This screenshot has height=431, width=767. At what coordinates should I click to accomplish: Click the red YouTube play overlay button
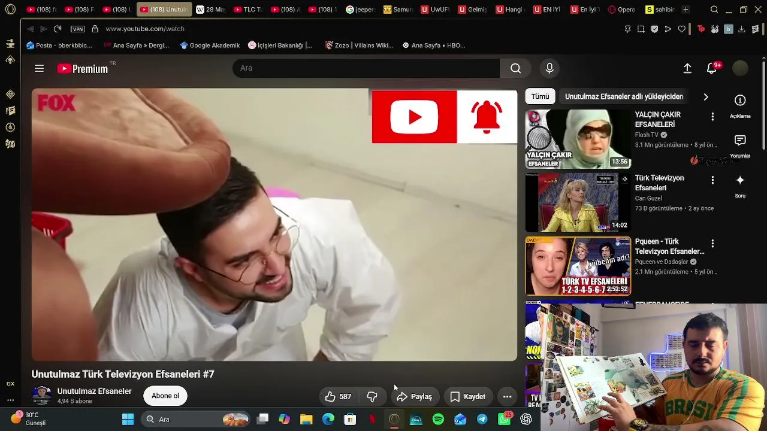click(x=414, y=117)
